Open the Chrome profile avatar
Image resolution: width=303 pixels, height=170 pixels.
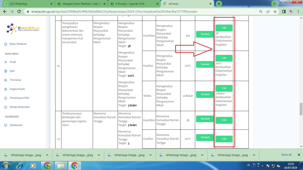(x=291, y=12)
